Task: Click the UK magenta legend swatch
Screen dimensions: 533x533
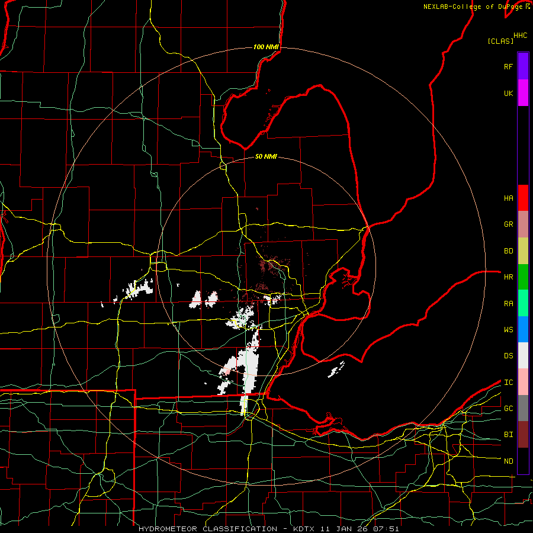Action: pos(523,93)
